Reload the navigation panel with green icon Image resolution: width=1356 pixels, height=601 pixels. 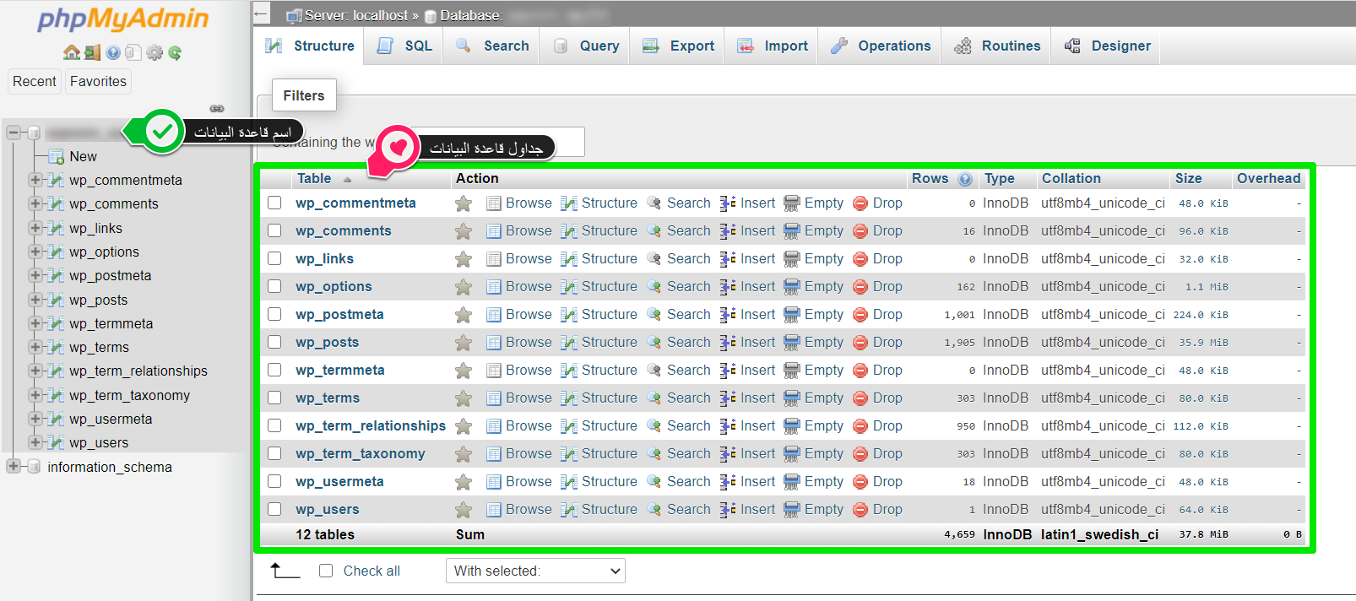[175, 52]
